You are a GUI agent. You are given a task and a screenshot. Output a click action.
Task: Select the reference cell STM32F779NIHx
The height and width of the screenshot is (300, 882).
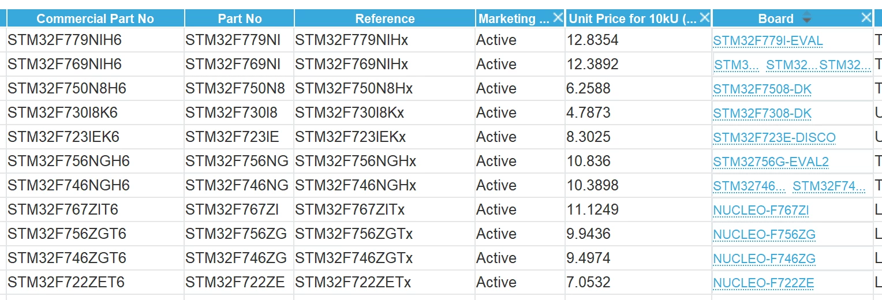(352, 40)
